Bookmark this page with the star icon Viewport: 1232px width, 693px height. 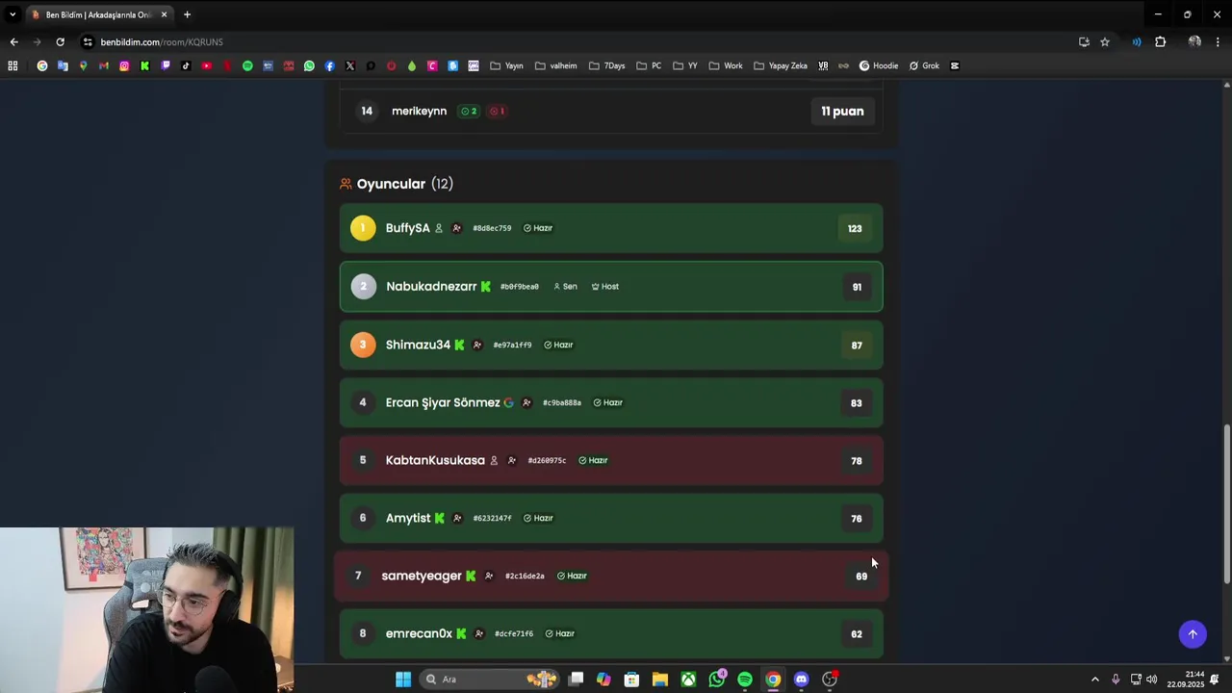point(1105,41)
